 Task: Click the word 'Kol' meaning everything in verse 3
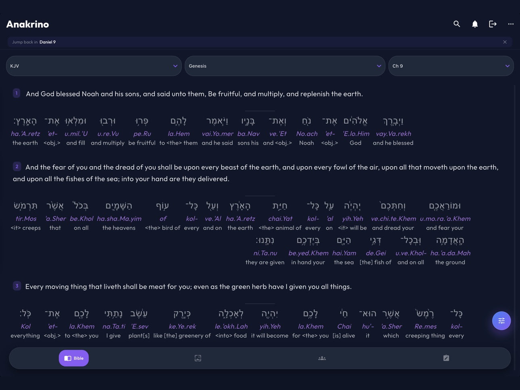(x=25, y=326)
